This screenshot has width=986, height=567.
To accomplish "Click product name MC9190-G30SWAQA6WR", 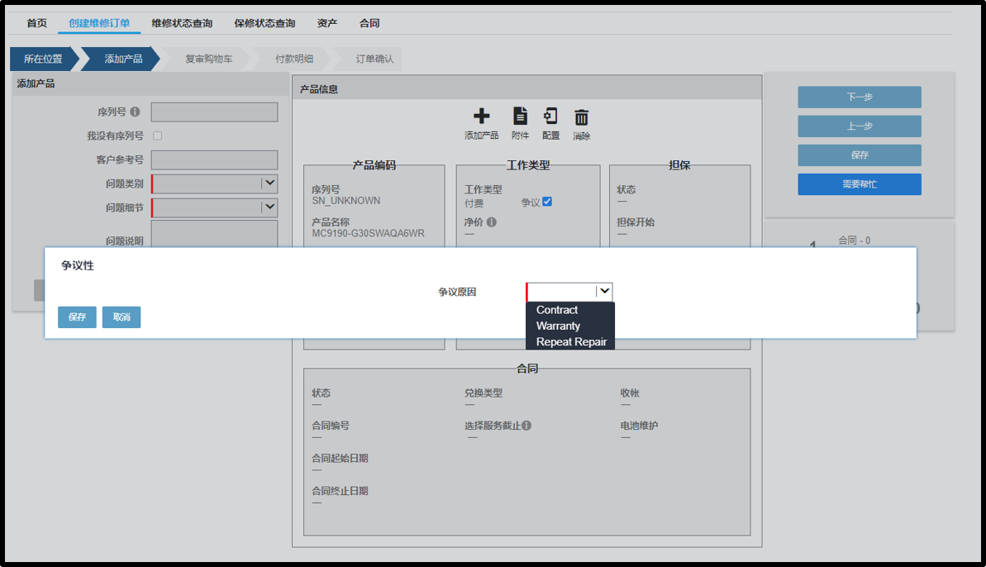I will click(x=368, y=233).
